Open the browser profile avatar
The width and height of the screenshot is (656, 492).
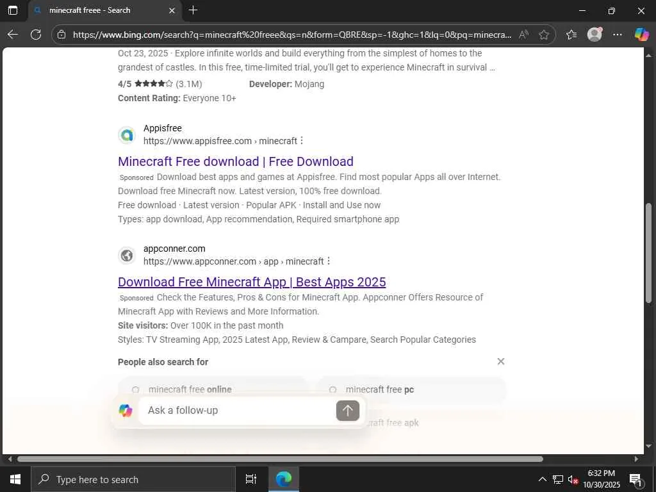pos(594,35)
